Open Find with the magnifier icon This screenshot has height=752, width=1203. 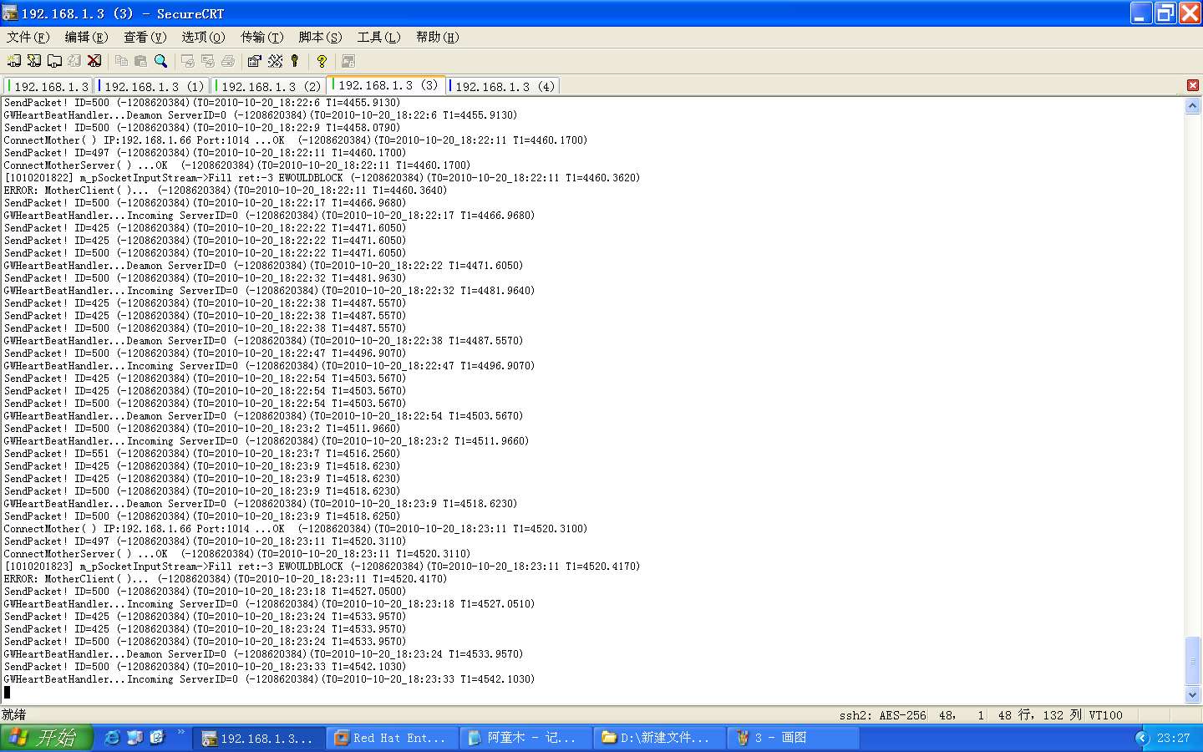point(161,61)
